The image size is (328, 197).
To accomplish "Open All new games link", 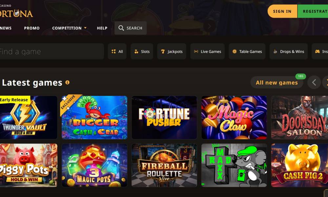I will pos(277,82).
